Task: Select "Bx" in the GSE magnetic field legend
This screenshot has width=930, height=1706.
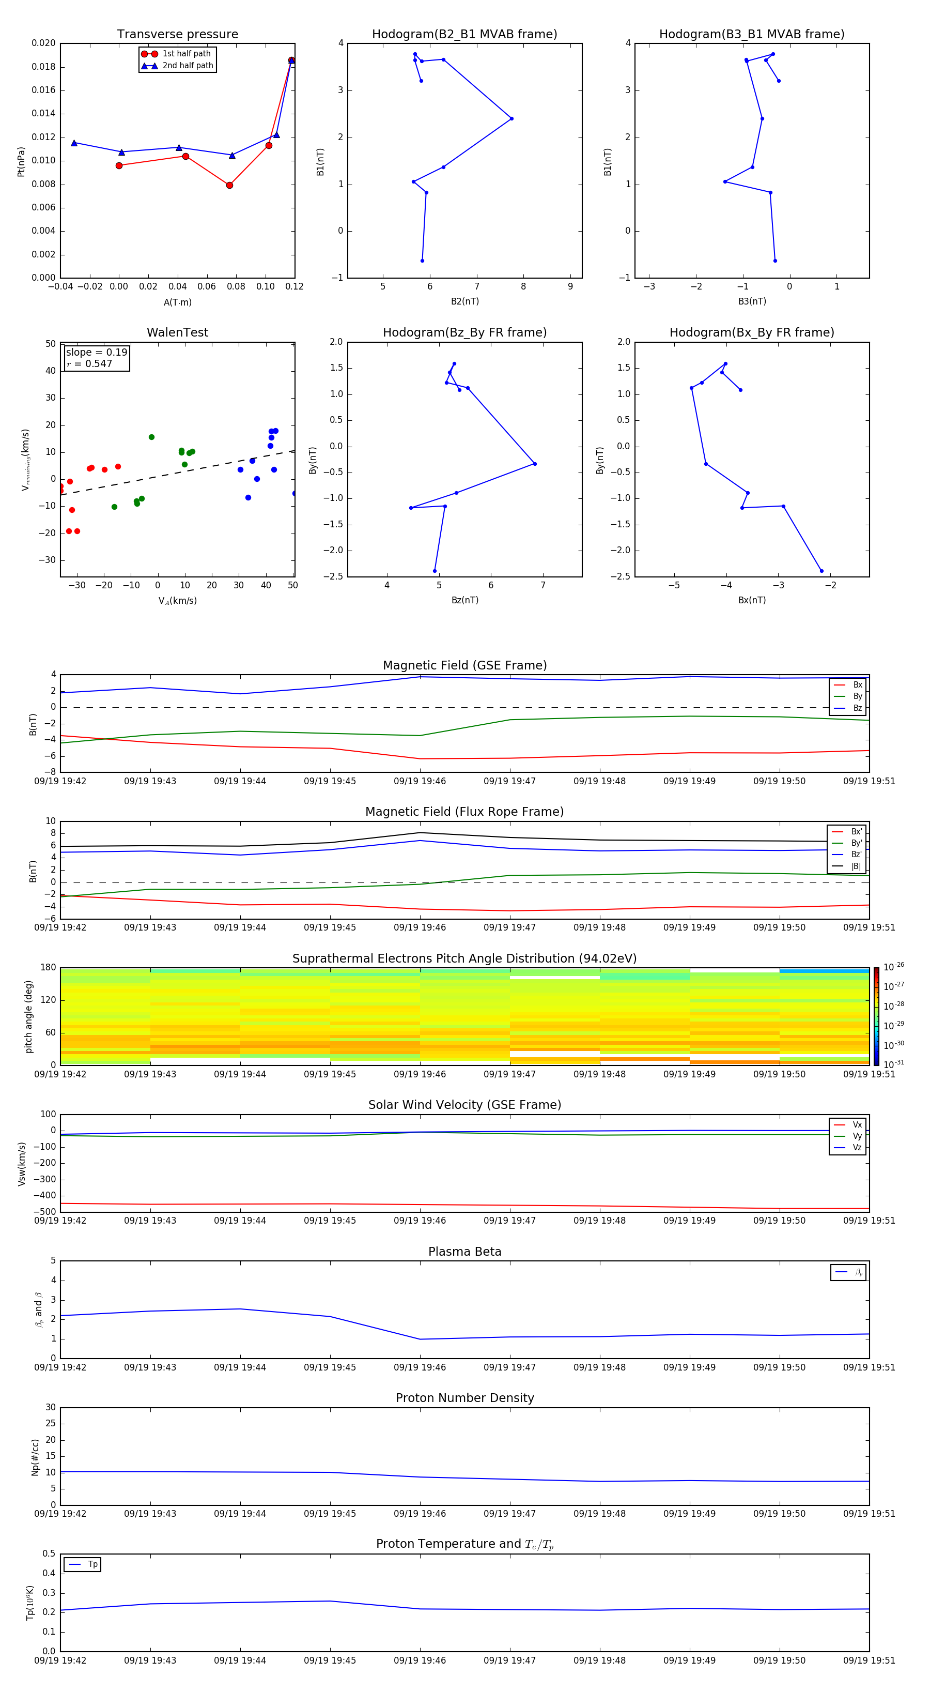Action: [x=848, y=685]
